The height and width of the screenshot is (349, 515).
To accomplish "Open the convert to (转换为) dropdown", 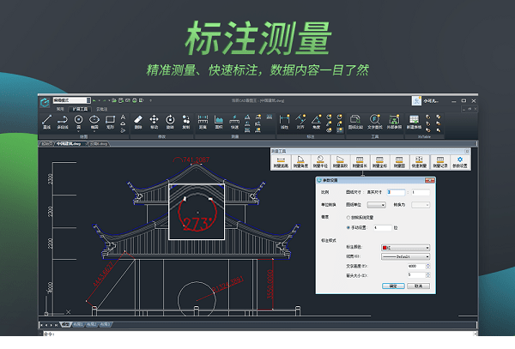I will tap(421, 205).
